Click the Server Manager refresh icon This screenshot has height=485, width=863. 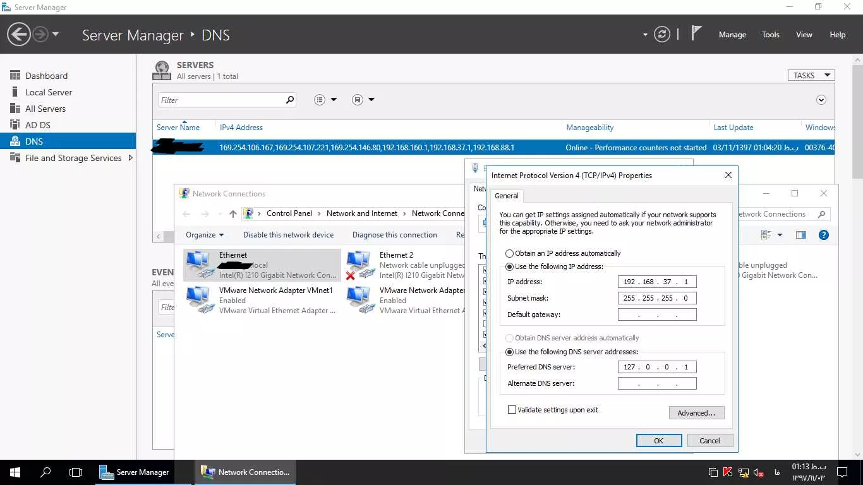[x=661, y=34]
